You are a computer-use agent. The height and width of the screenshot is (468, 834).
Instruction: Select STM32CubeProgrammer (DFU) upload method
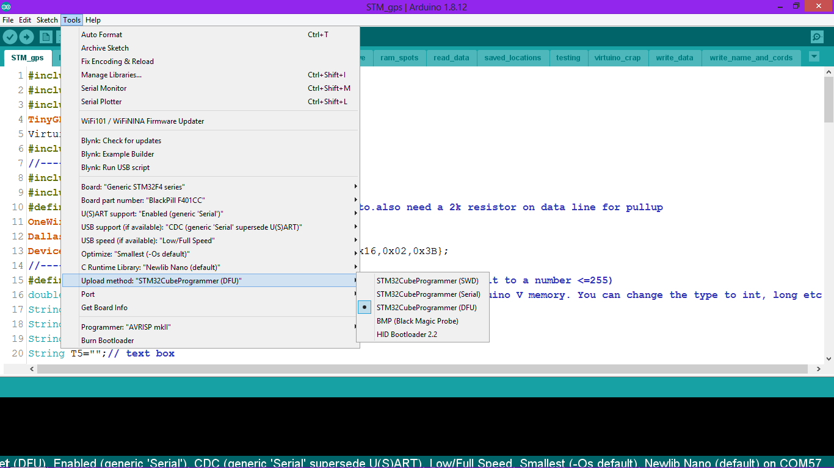[422, 308]
